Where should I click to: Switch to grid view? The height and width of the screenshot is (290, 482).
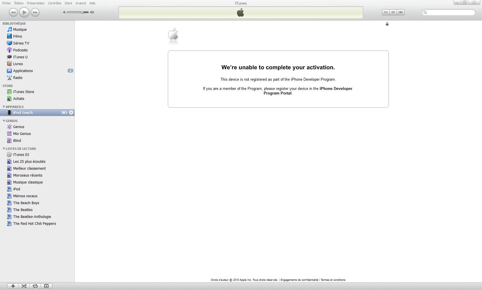pos(393,12)
